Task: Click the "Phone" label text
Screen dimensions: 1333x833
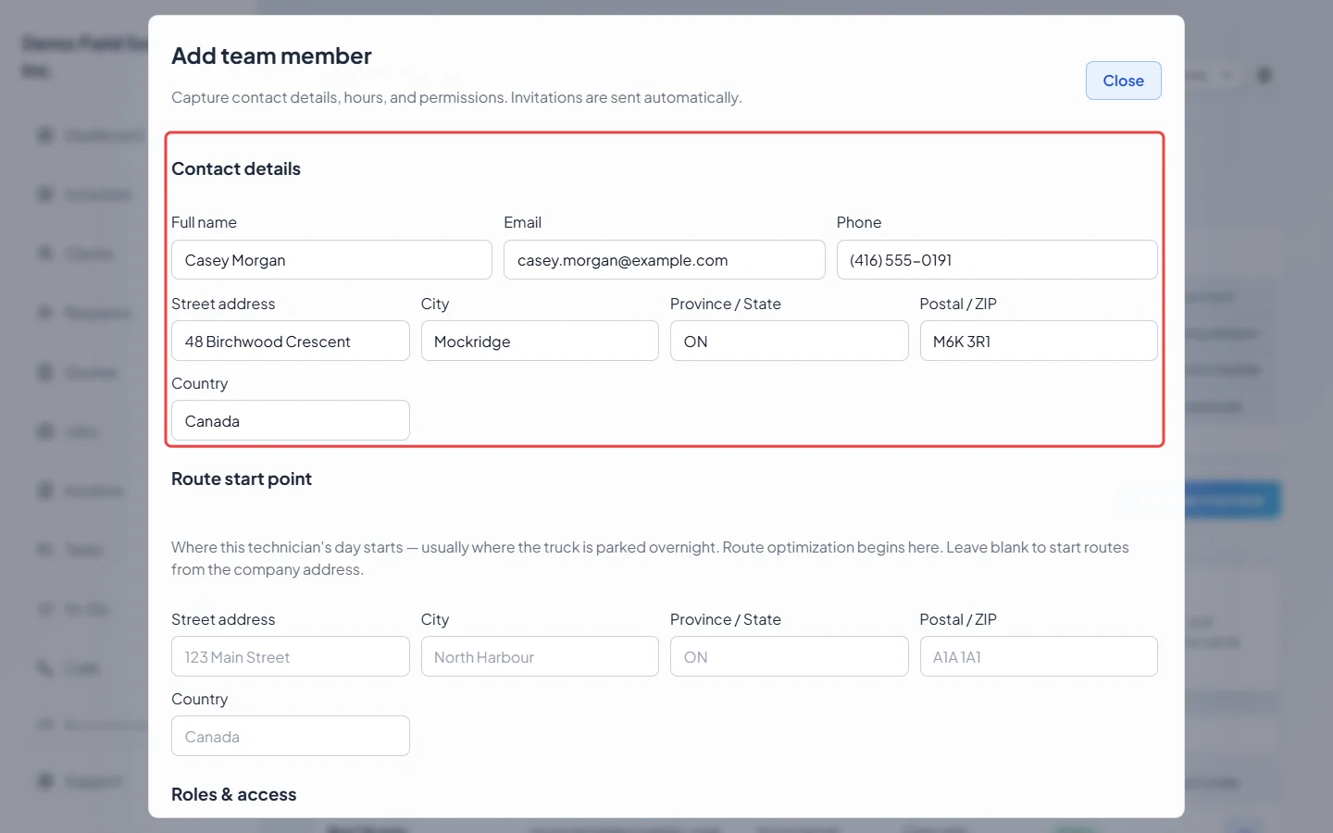Action: tap(859, 222)
